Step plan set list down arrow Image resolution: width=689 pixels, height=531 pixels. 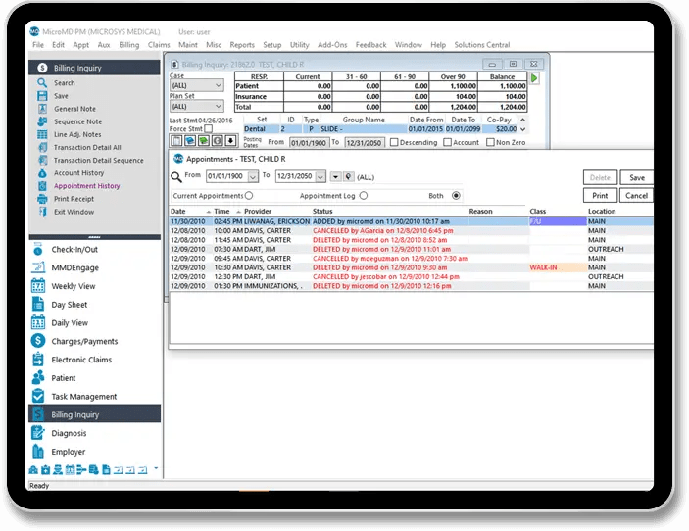(x=523, y=129)
